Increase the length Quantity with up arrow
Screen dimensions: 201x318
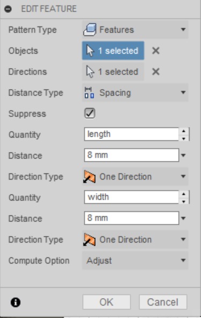pyautogui.click(x=184, y=131)
